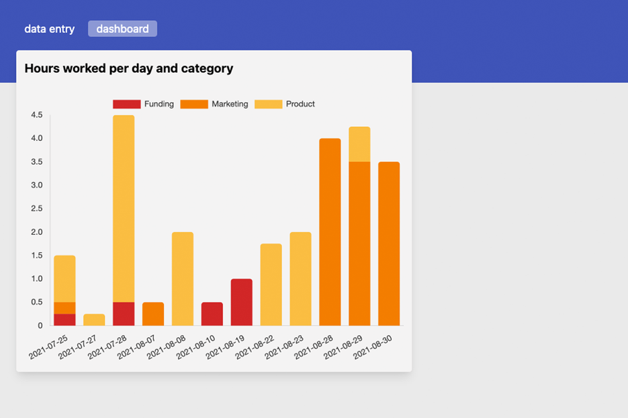The height and width of the screenshot is (418, 628).
Task: Select the dashboard tab
Action: [x=122, y=28]
